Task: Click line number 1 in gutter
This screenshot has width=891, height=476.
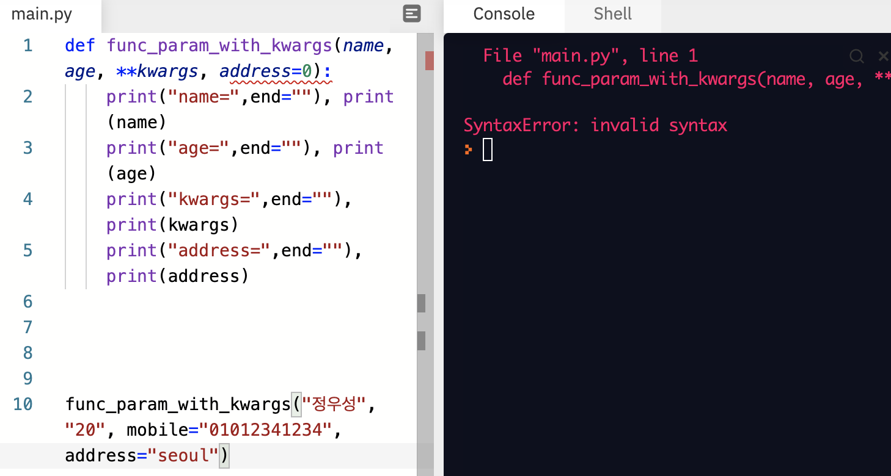Action: coord(28,46)
